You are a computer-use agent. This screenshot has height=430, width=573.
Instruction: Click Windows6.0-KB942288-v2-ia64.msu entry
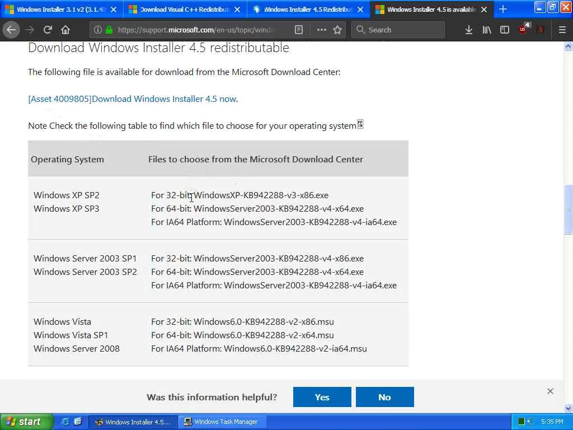(x=295, y=349)
